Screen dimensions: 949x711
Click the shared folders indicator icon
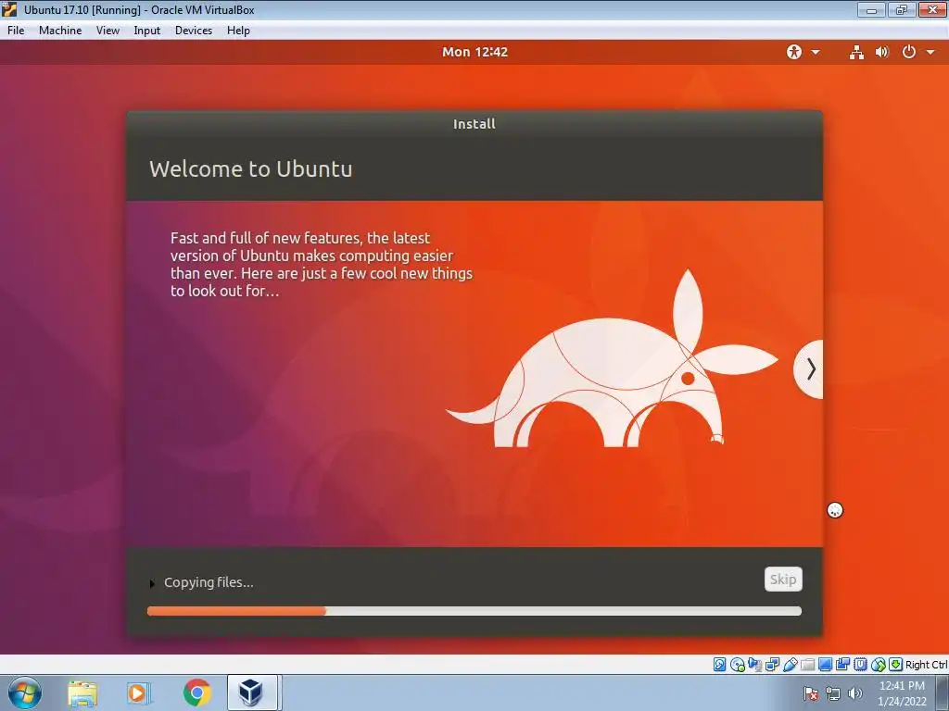807,665
